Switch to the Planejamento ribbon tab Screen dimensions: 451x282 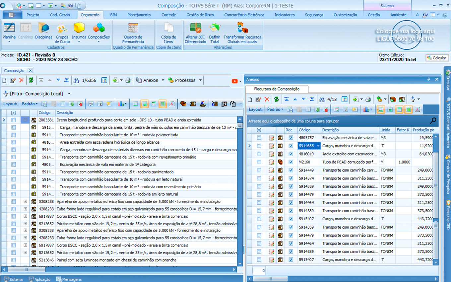point(139,15)
